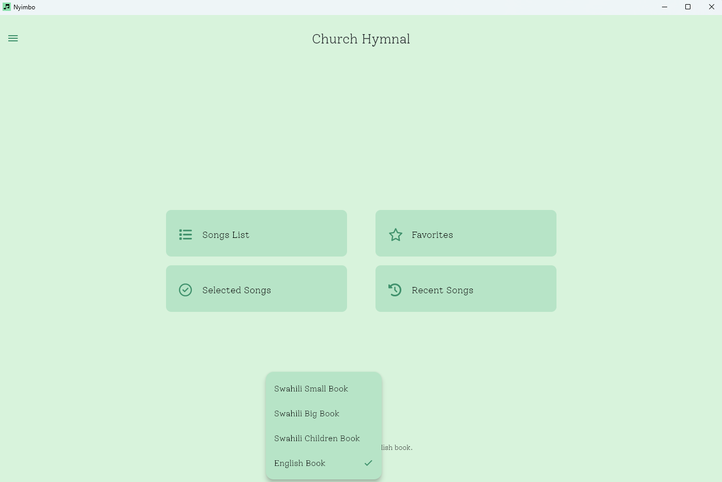
Task: Go to Favorites by its label
Action: 432,235
